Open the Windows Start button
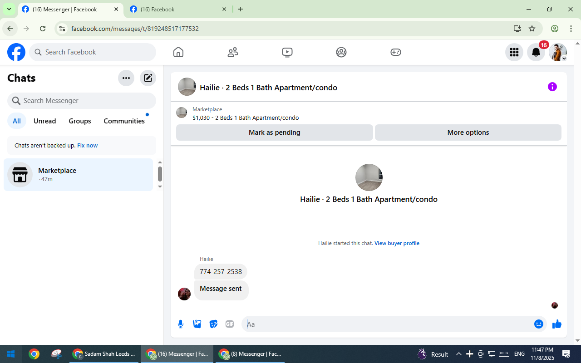581x363 pixels. (11, 354)
